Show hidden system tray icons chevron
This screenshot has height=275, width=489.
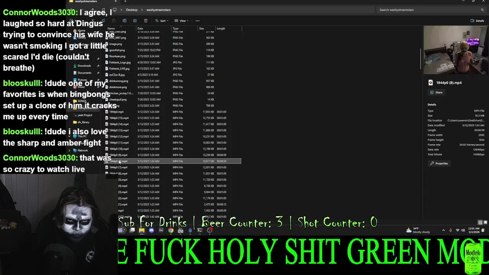click(443, 230)
